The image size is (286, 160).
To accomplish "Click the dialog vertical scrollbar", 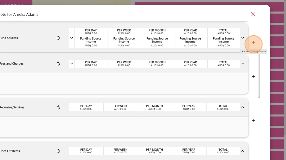I will [x=258, y=75].
